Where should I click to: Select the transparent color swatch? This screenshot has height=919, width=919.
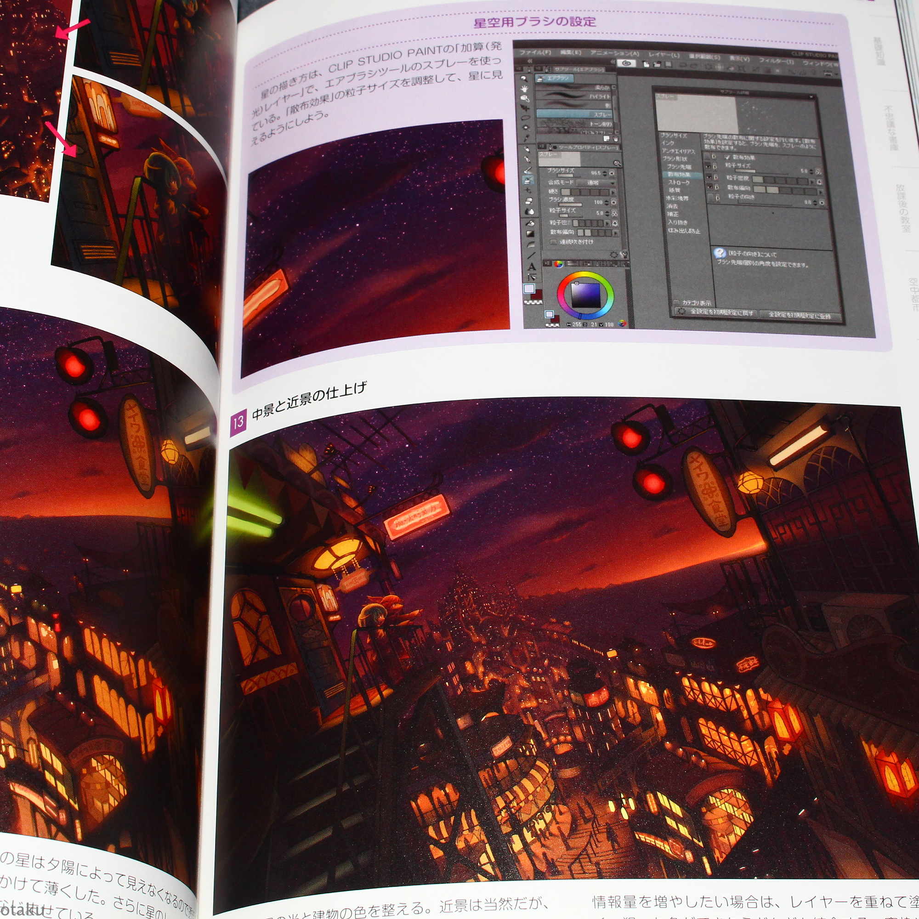tap(533, 302)
